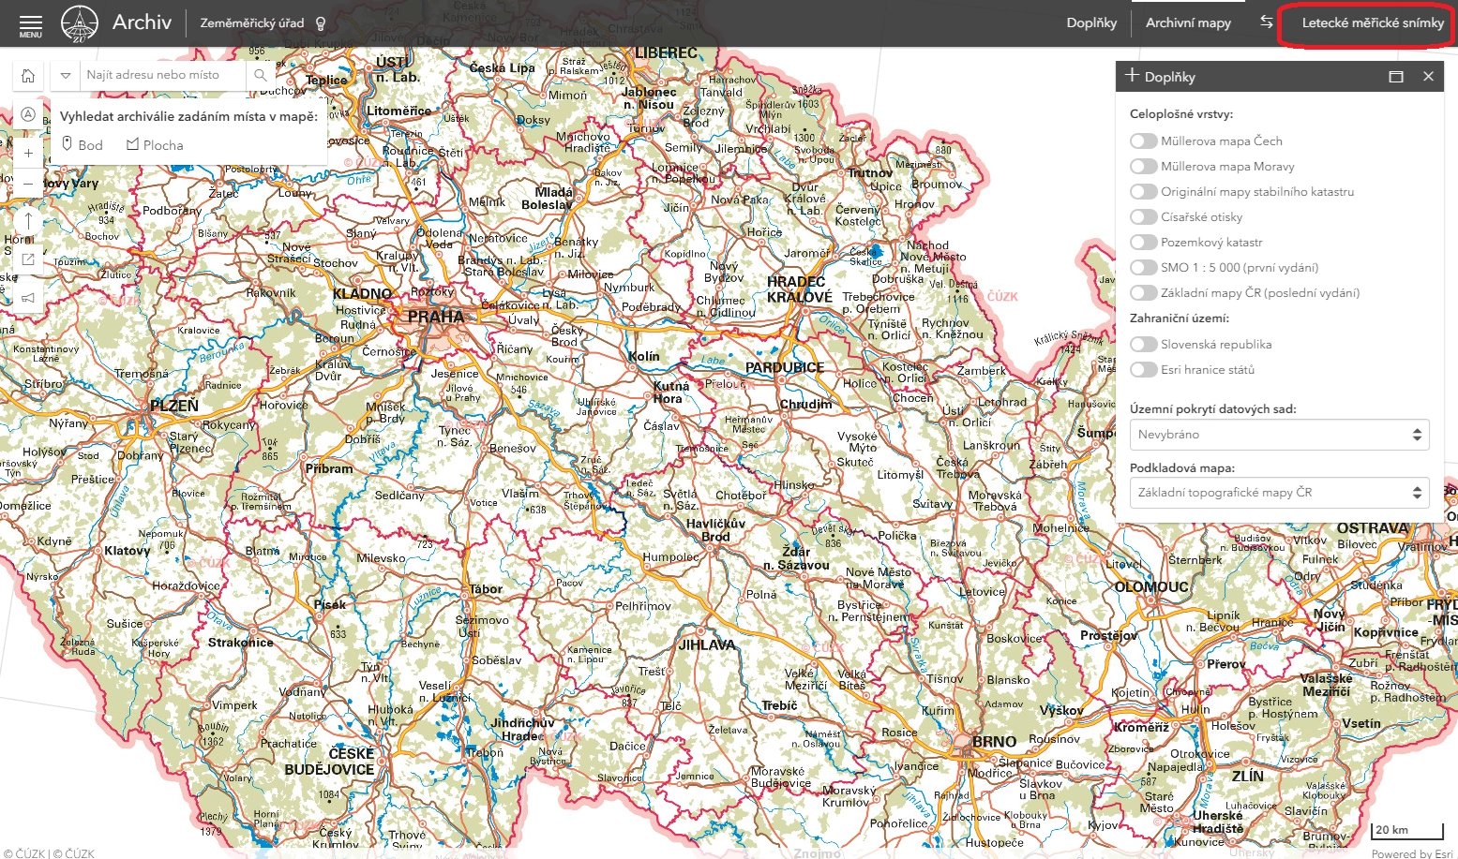Toggle Základní mapy ČR (poslední vydání)
This screenshot has width=1458, height=859.
click(x=1143, y=292)
